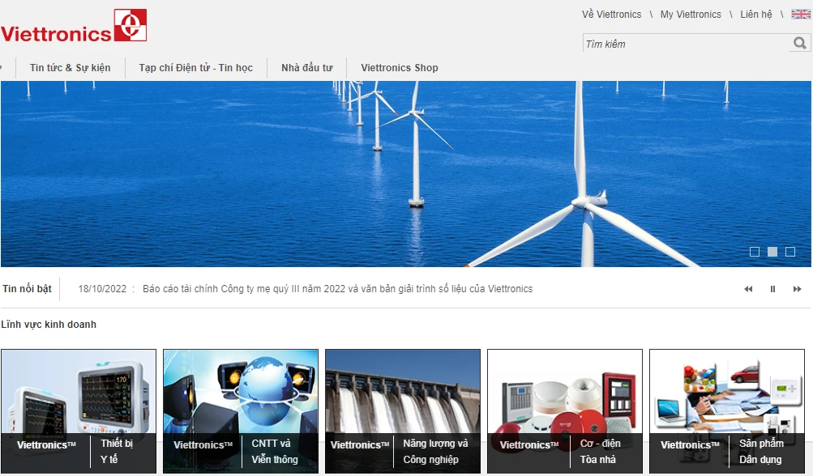The image size is (813, 476).
Task: Open the Về Viettronics link
Action: click(611, 14)
